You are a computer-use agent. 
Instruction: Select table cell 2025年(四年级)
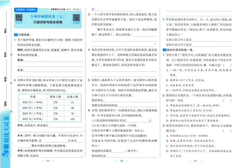33,119
